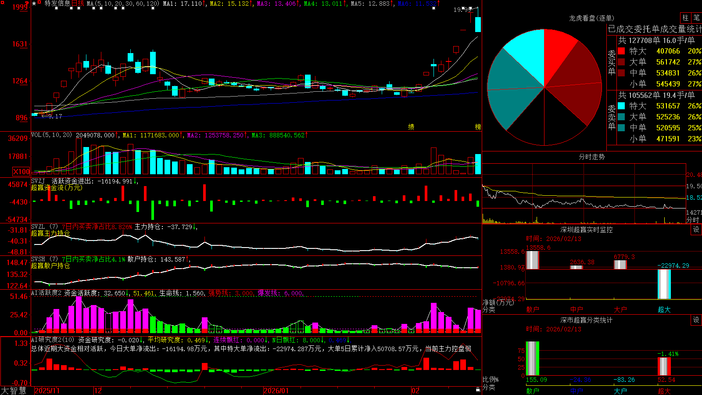The image size is (702, 395).
Task: Click the yellow 绩 marker on the K-line chart
Action: (x=411, y=127)
